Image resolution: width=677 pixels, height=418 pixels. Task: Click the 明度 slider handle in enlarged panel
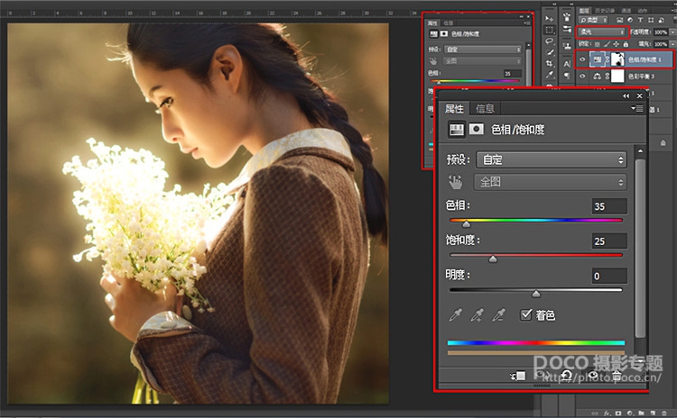[x=536, y=294]
